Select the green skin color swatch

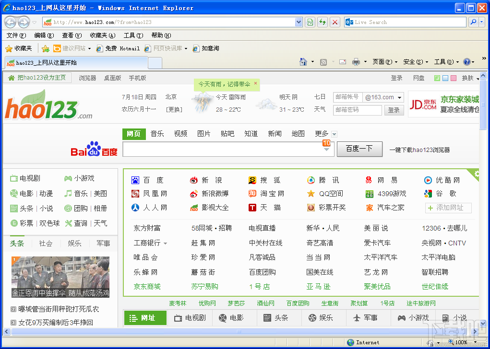click(437, 78)
